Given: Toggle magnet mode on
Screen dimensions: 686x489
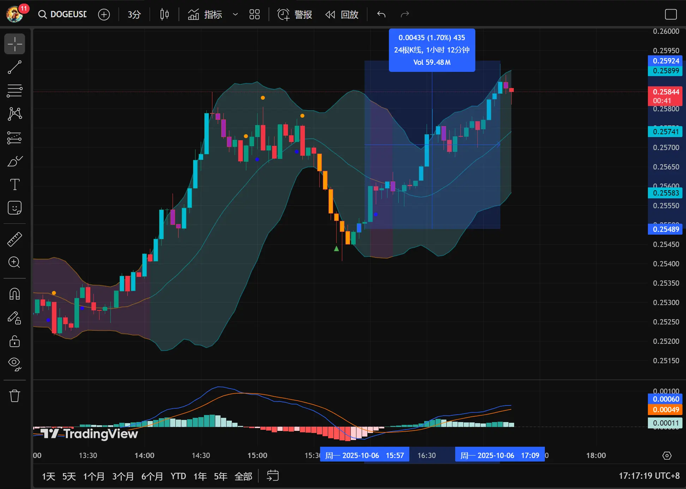Looking at the screenshot, I should 14,294.
